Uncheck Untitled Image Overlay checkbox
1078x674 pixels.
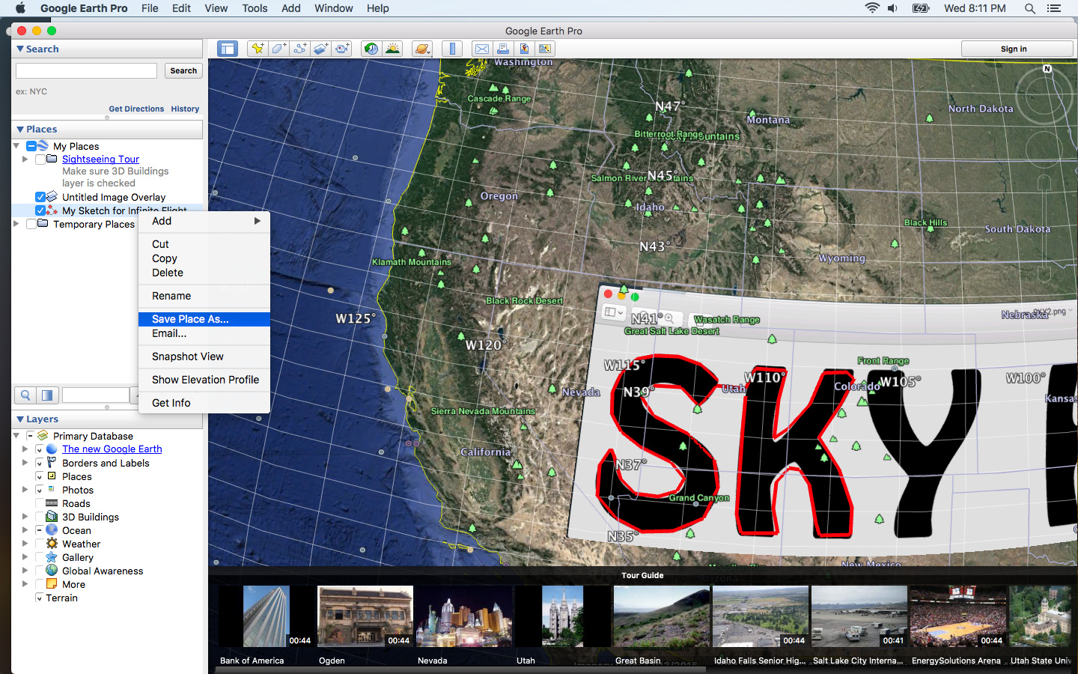point(40,197)
